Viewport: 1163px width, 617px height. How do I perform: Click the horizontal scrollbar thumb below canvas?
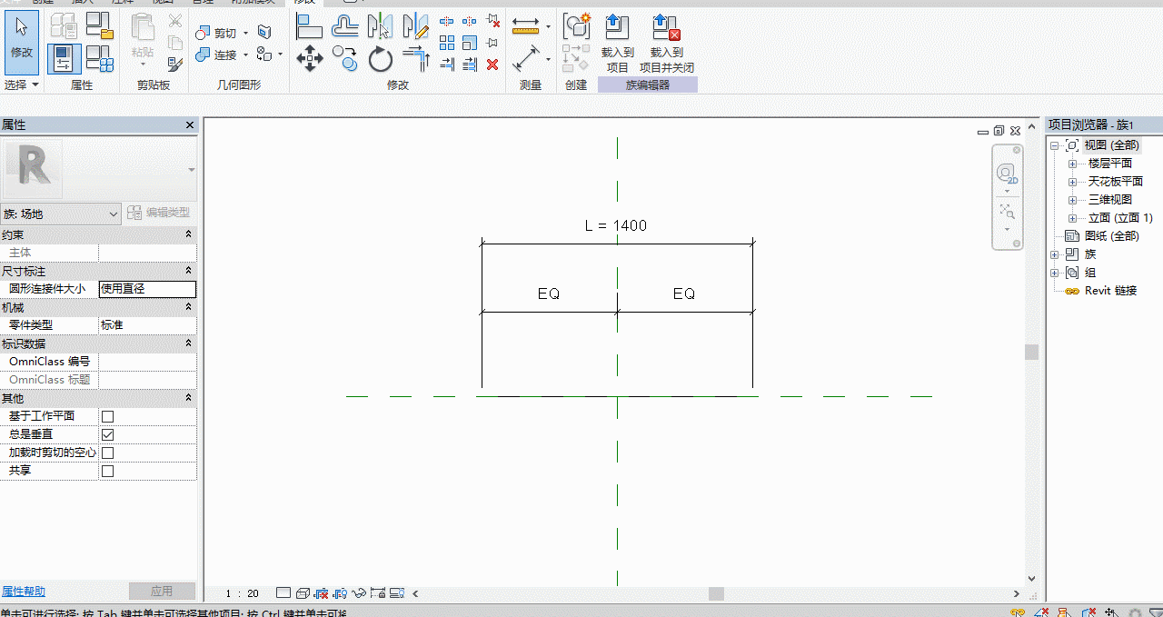click(716, 593)
